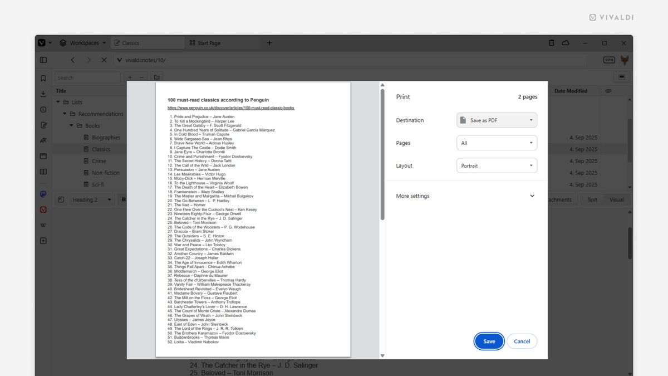Create a new note with the plus icon
Screen dimensions: 668x376
point(129,77)
